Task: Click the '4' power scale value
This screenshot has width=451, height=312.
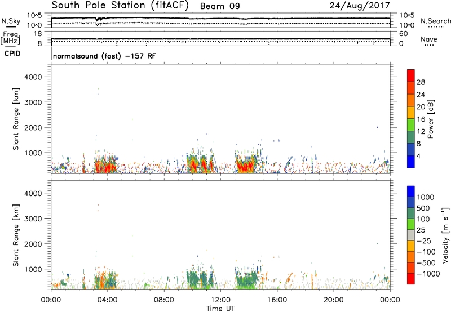Action: pos(419,157)
